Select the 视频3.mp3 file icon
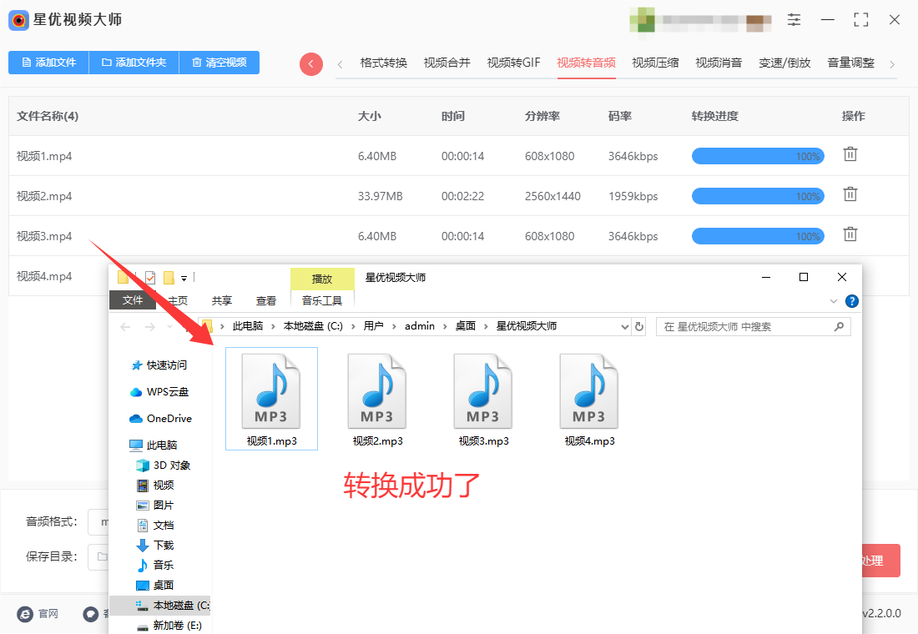Screen dimensions: 918x634 point(483,391)
